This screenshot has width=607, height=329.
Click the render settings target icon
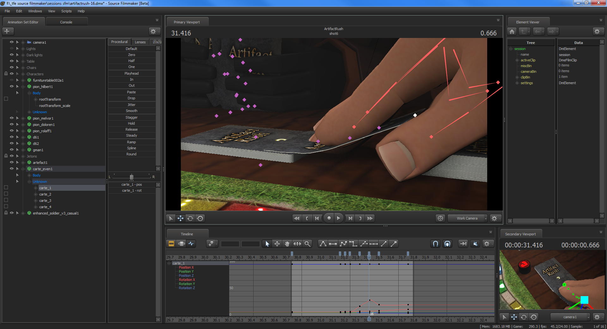[440, 218]
